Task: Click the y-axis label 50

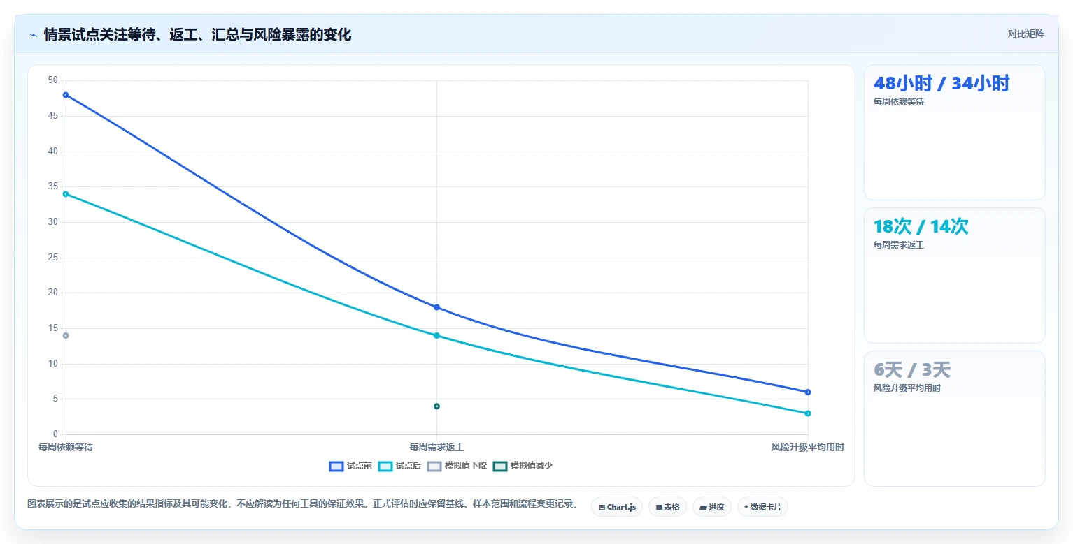Action: coord(53,80)
